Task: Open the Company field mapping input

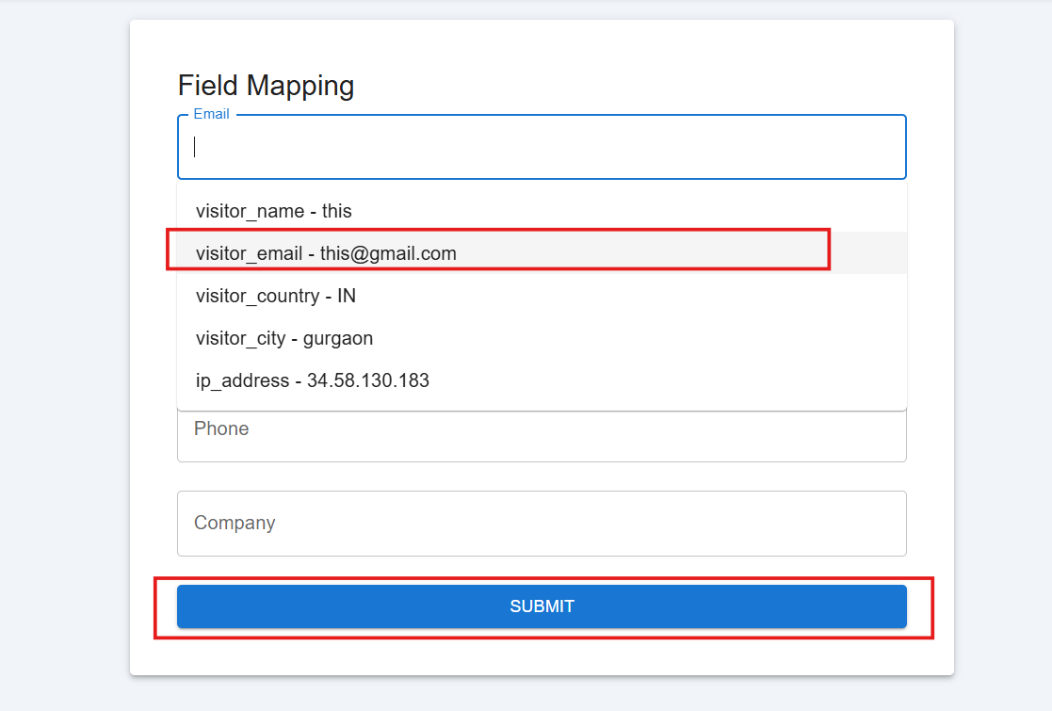Action: point(542,524)
